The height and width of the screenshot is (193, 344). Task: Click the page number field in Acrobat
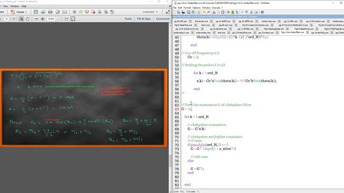6,19
